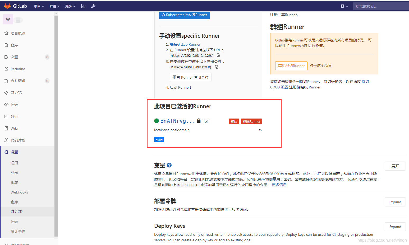This screenshot has height=245, width=409.
Task: Open the 项目 menu in top bar
Action: click(x=39, y=6)
